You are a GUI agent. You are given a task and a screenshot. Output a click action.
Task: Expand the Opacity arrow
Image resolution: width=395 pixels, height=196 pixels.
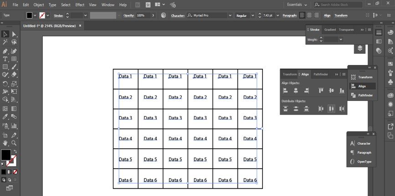pyautogui.click(x=153, y=15)
